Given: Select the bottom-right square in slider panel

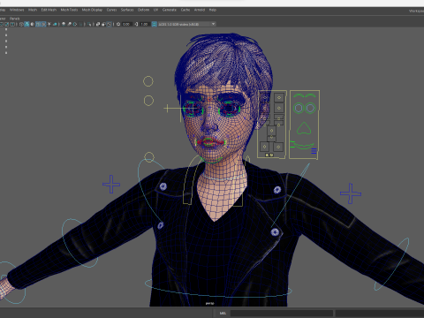Looking at the screenshot, I should click(x=278, y=147).
